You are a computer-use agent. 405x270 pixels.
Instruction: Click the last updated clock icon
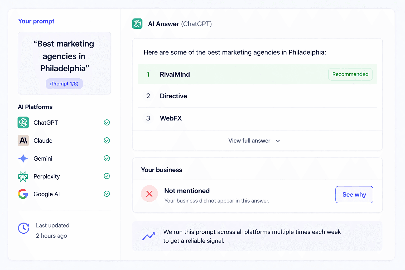click(x=24, y=228)
